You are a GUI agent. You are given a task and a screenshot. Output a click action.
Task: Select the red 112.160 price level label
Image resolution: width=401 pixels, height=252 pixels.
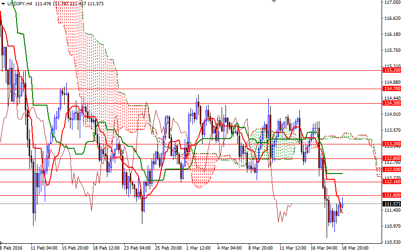pyautogui.click(x=392, y=182)
